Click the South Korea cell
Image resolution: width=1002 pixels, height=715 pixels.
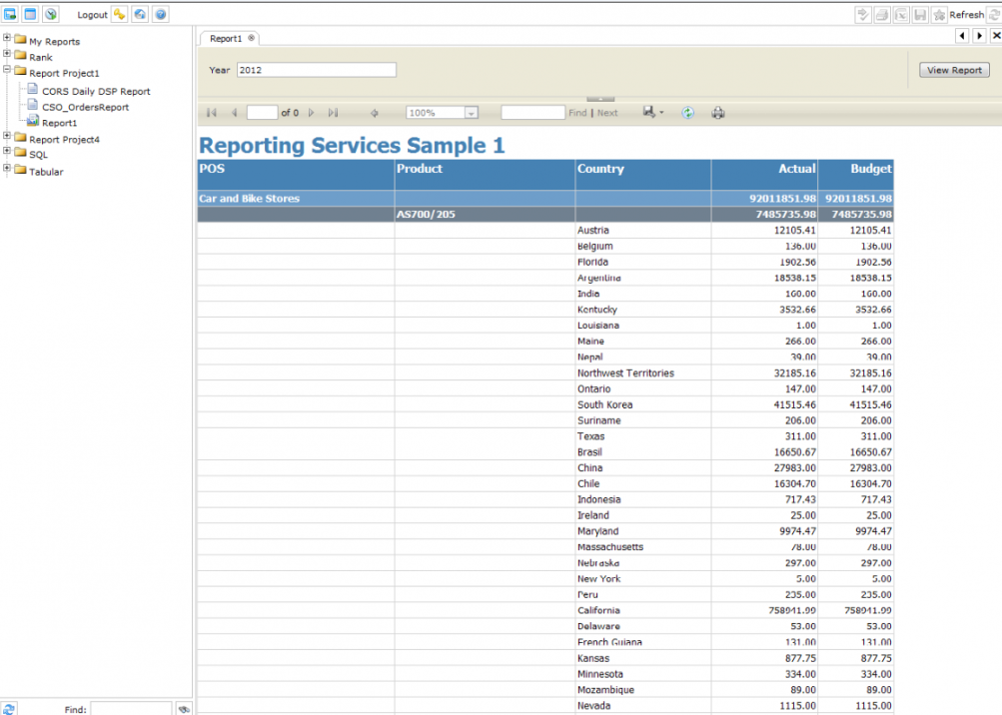(643, 404)
